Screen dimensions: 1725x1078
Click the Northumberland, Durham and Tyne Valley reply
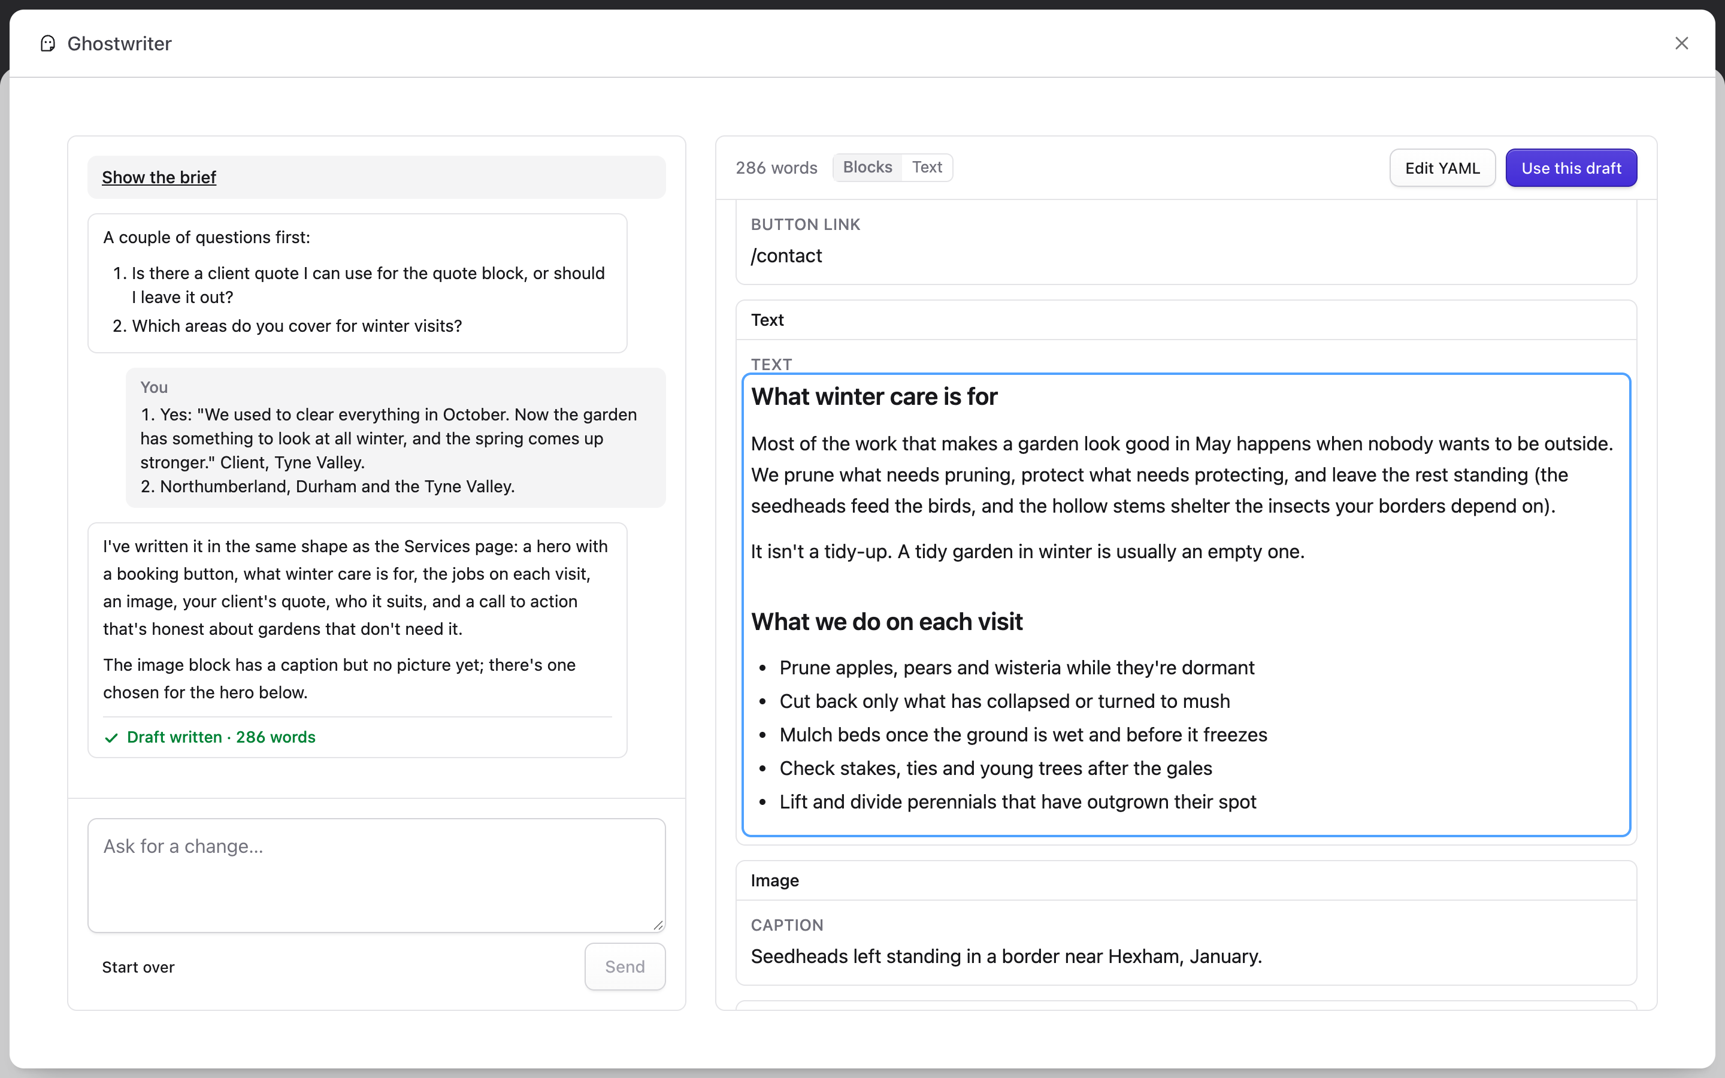(x=327, y=486)
